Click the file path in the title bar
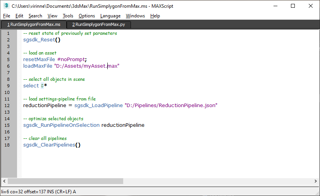Screen dimensions: 320x196 [79, 6]
